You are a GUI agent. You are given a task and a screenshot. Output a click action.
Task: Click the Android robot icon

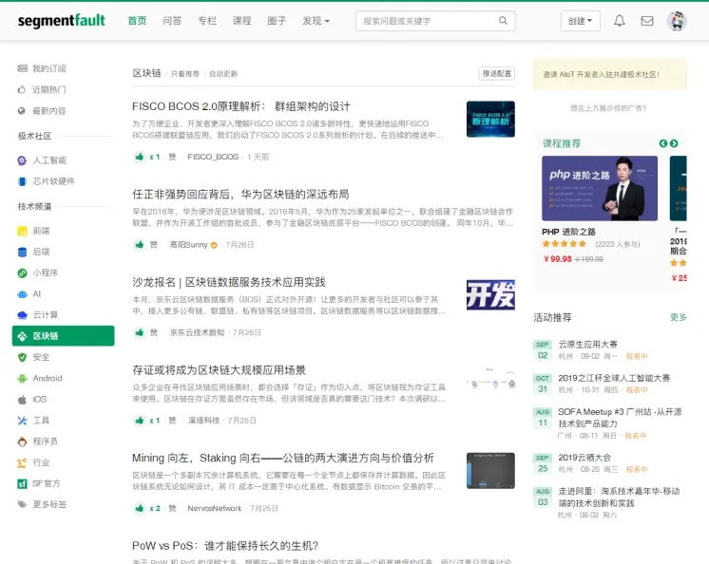pos(22,379)
